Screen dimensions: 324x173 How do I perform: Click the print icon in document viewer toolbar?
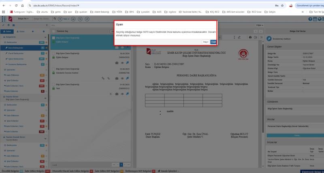pos(250,37)
